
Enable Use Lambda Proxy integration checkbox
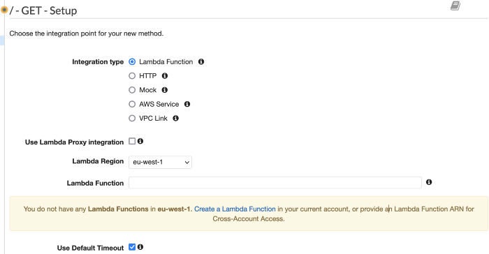tap(132, 141)
